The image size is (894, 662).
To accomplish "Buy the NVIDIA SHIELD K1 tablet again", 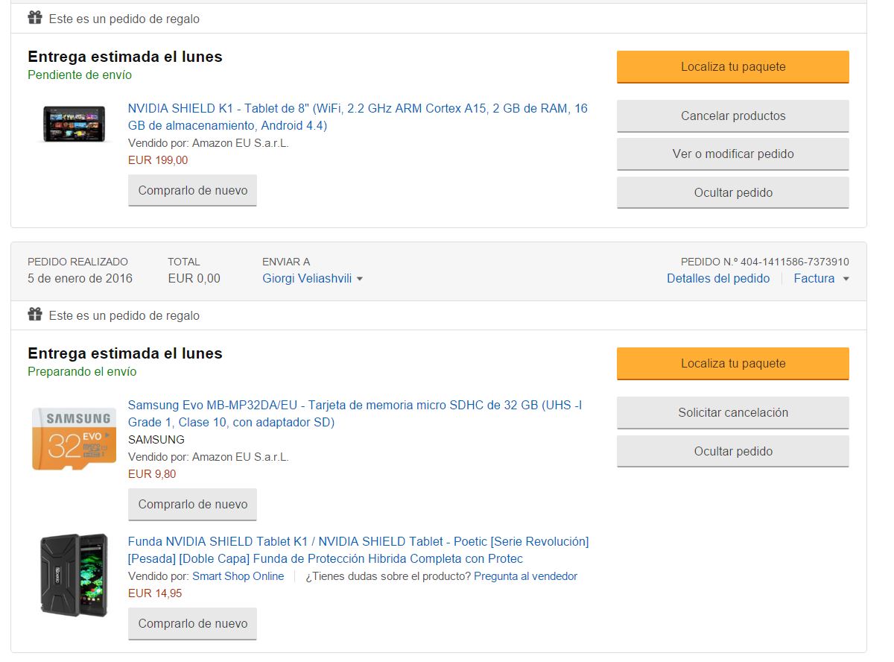I will pyautogui.click(x=192, y=191).
